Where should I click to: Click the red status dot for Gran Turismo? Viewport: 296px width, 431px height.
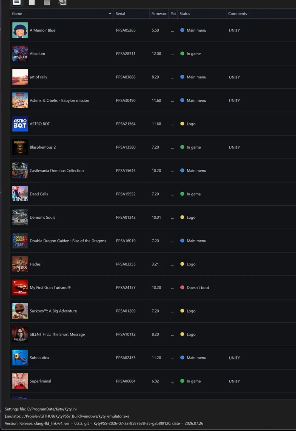click(182, 287)
